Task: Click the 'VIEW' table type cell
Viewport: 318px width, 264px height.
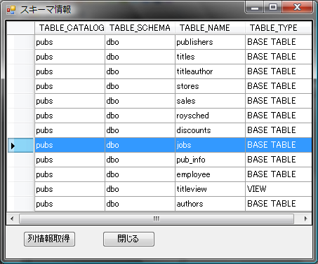Action: (279, 189)
